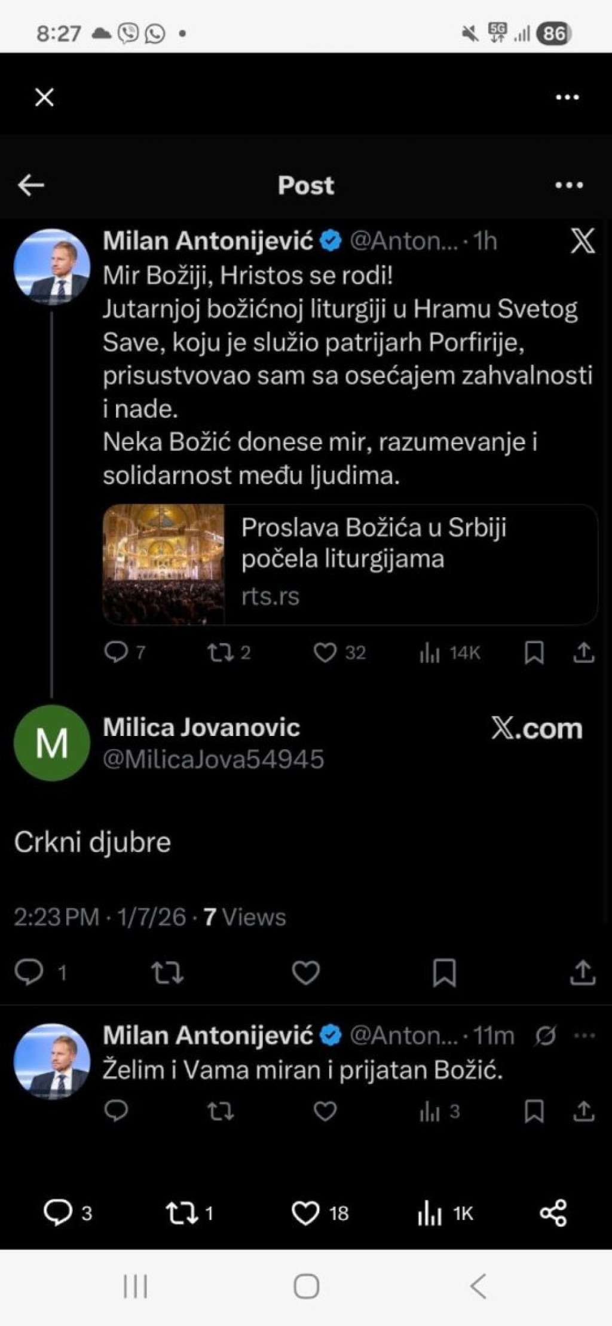Close the viewer with the X icon
This screenshot has height=1326, width=612.
[44, 97]
